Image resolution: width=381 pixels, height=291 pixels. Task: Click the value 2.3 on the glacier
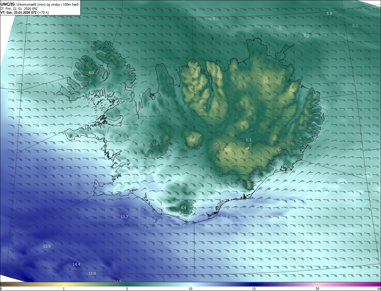pos(227,150)
